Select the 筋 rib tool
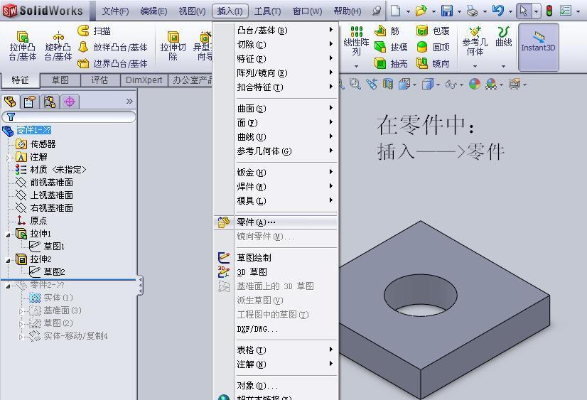 pos(387,31)
